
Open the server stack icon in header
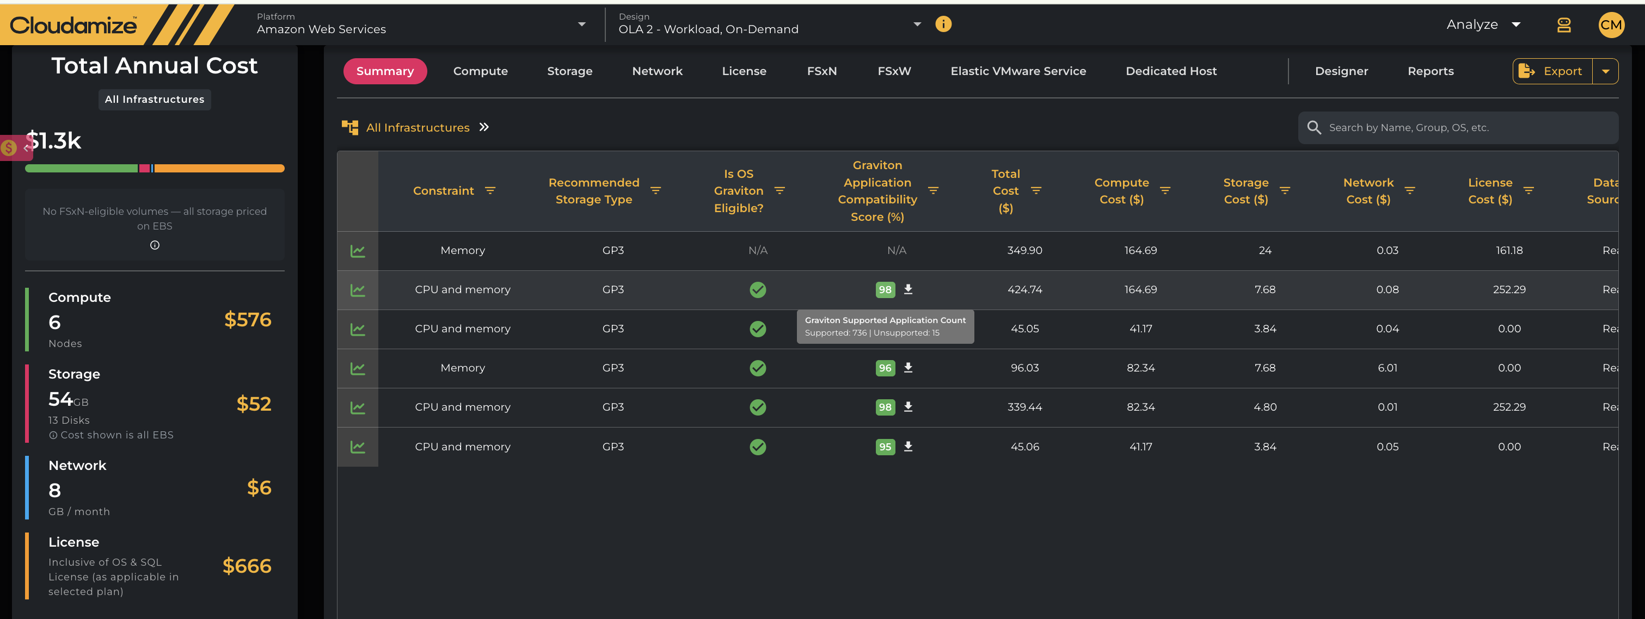click(x=1563, y=25)
